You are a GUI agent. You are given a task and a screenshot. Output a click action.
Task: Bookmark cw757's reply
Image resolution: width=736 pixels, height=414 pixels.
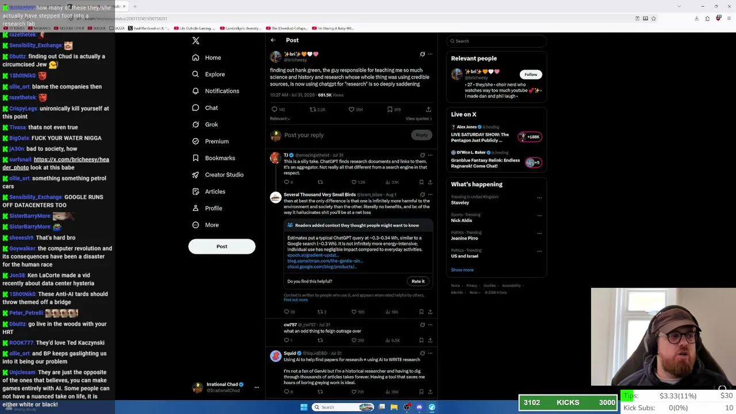[x=421, y=340]
